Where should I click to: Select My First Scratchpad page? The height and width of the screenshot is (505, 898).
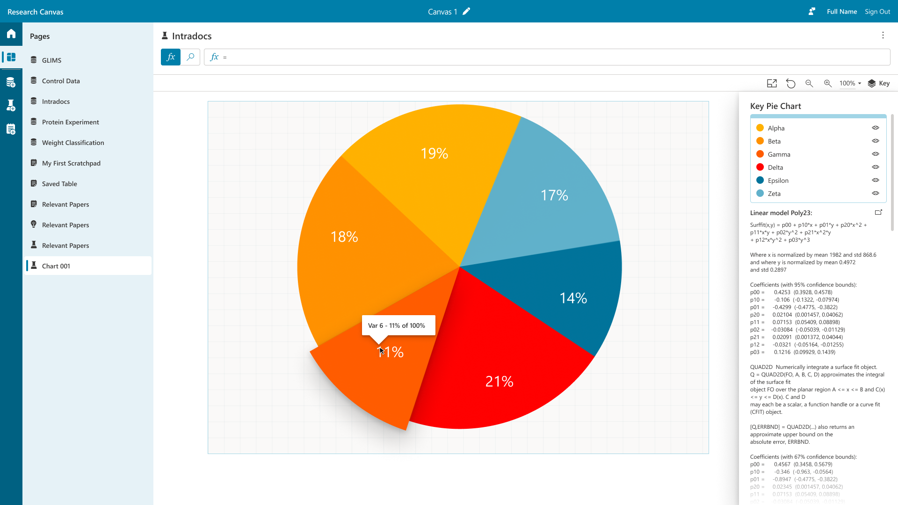click(x=71, y=163)
